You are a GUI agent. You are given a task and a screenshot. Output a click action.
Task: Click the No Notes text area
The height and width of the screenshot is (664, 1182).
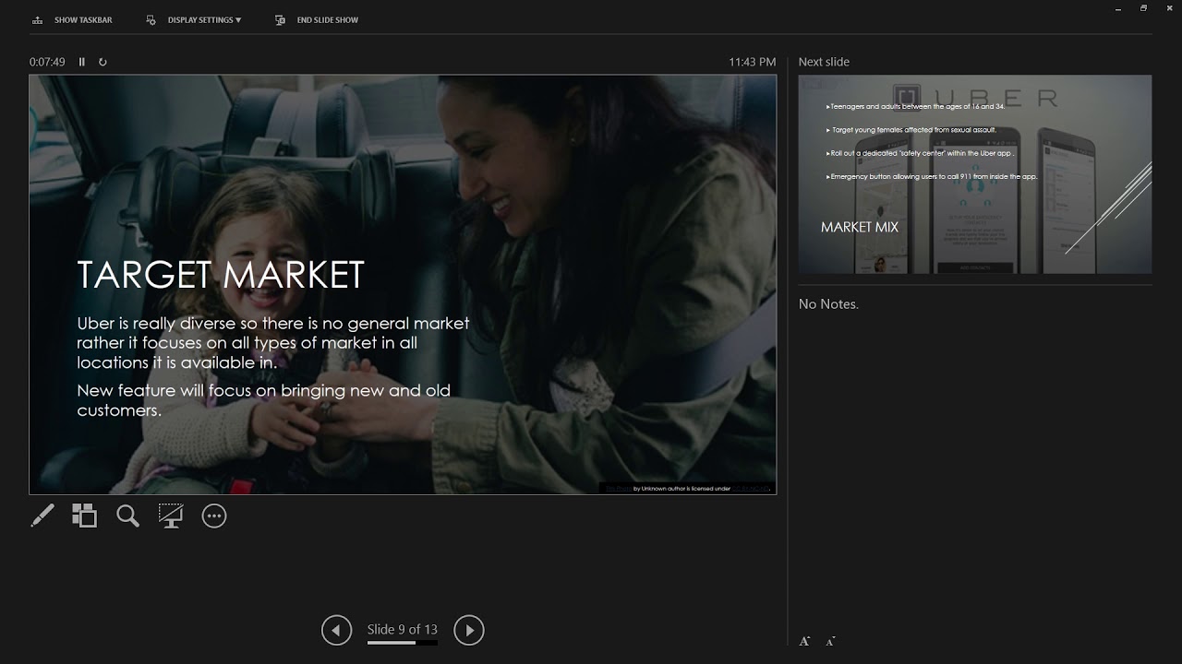(x=828, y=303)
